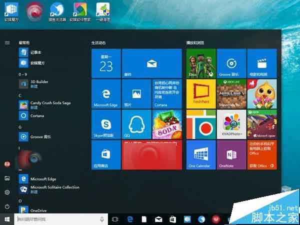The height and width of the screenshot is (225, 300).
Task: Open Edge from the taskbar
Action: click(130, 219)
